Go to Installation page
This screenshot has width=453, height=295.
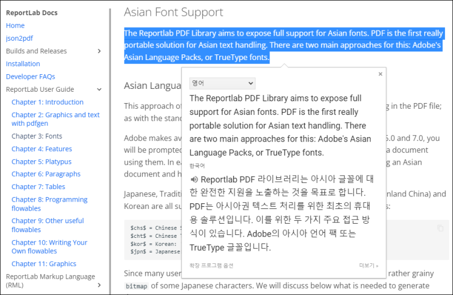point(23,64)
